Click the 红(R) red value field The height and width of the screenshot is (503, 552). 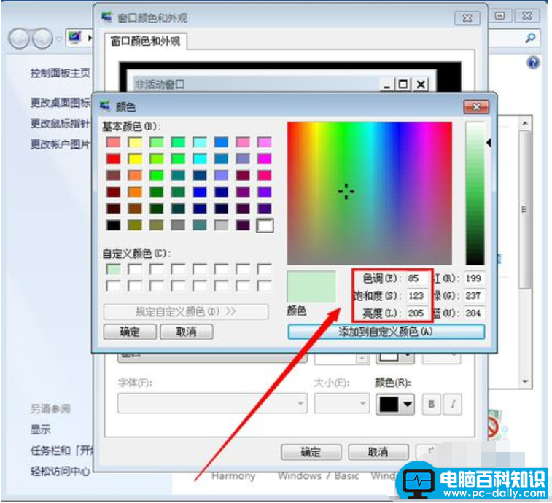[x=474, y=278]
